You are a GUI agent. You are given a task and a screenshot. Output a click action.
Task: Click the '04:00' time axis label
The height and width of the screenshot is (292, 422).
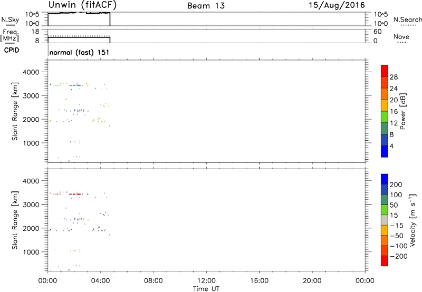pos(100,281)
